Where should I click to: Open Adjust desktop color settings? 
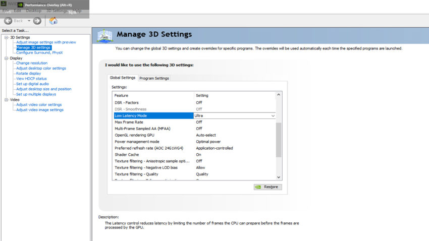point(41,68)
